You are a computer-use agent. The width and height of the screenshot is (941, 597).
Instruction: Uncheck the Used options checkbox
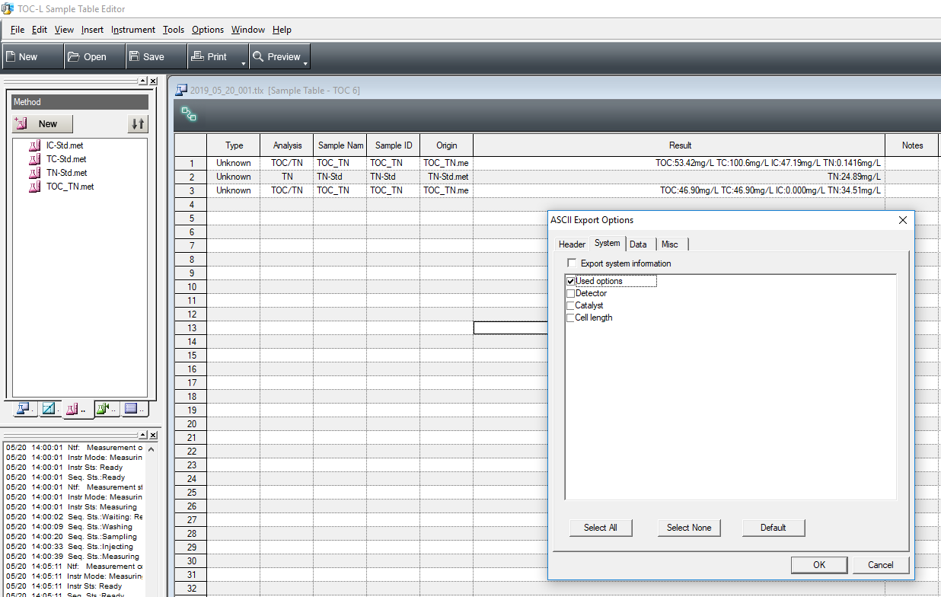[x=570, y=280]
